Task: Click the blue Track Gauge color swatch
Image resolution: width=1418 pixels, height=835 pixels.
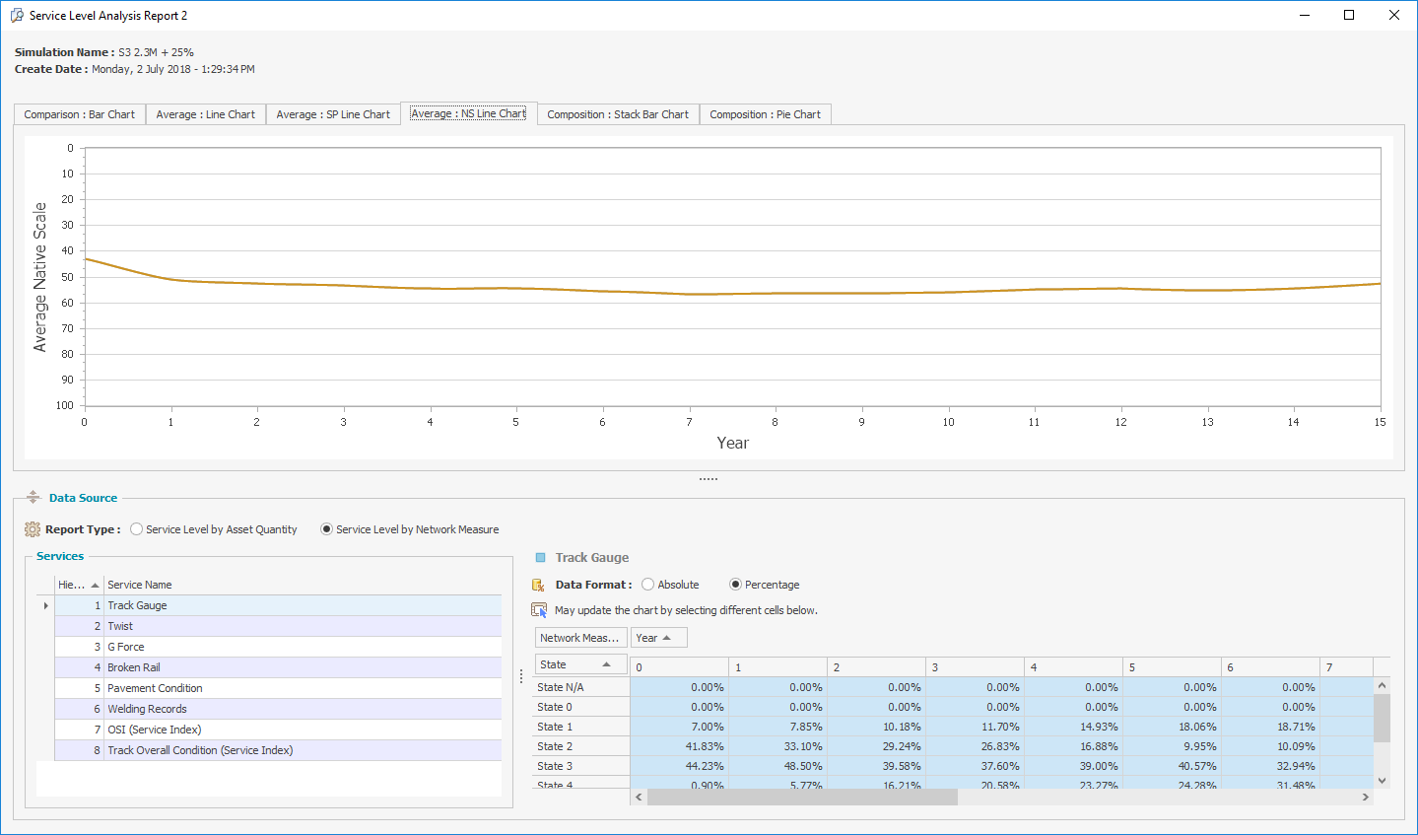Action: click(540, 558)
